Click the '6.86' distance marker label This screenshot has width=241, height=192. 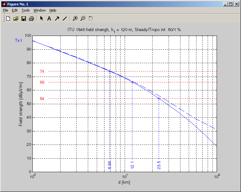pyautogui.click(x=109, y=165)
